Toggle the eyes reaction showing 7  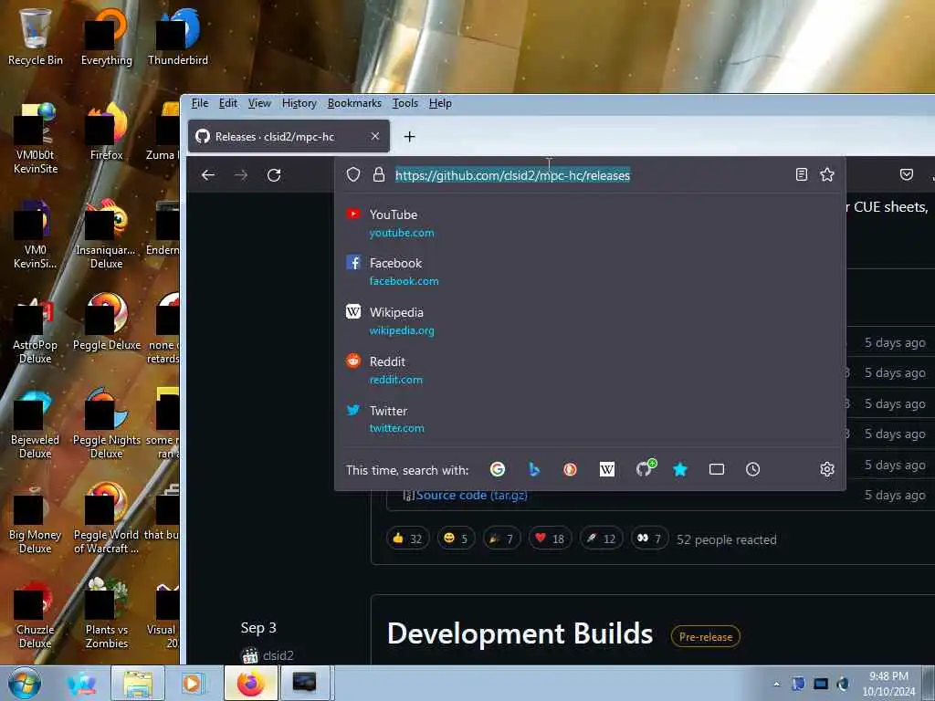[649, 539]
